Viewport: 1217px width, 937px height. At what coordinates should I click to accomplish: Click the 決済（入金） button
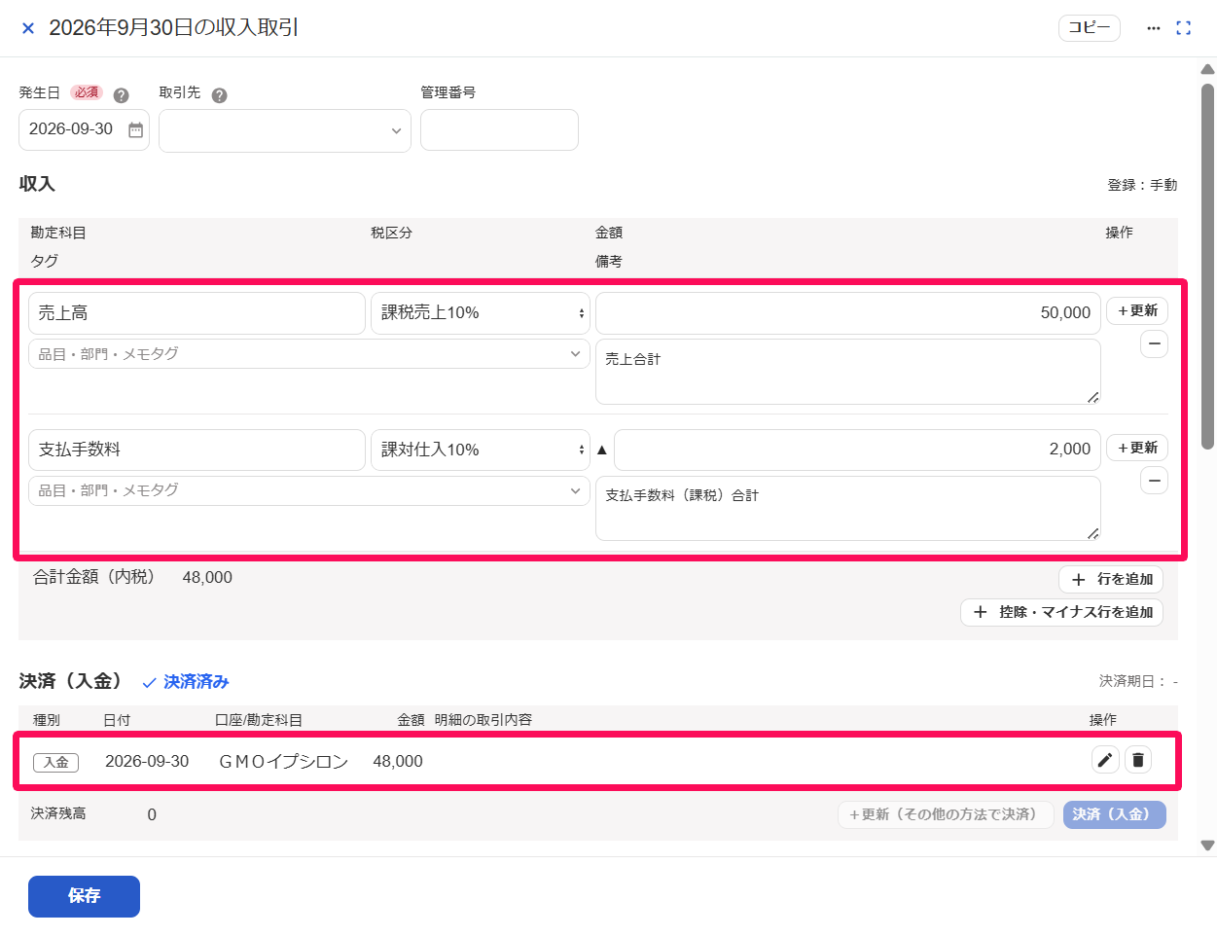[1115, 814]
